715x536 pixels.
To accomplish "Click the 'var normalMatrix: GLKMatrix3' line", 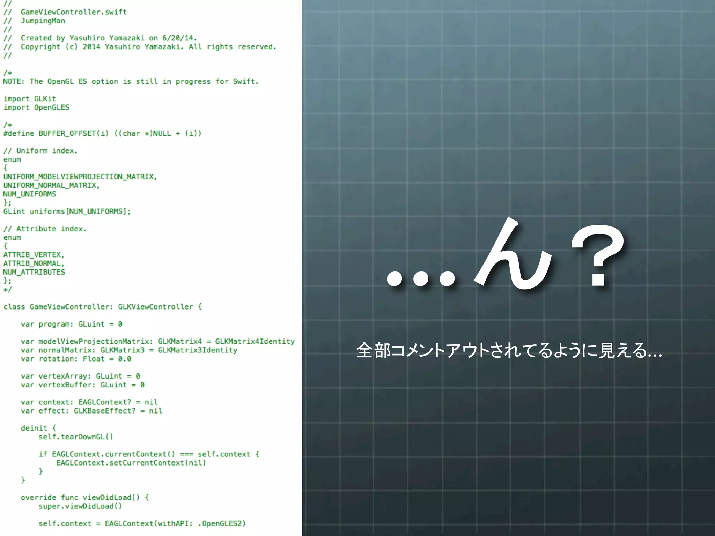I will (x=129, y=350).
